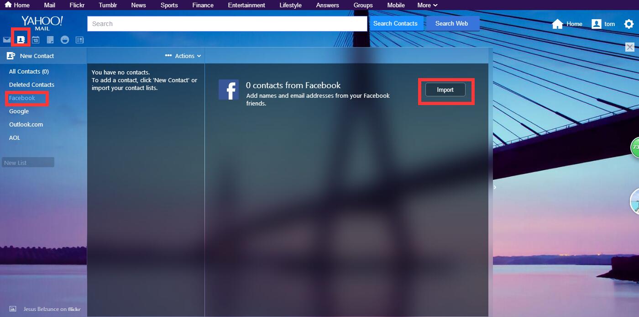Viewport: 639px width, 317px height.
Task: Click the tom username in header
Action: tap(610, 24)
